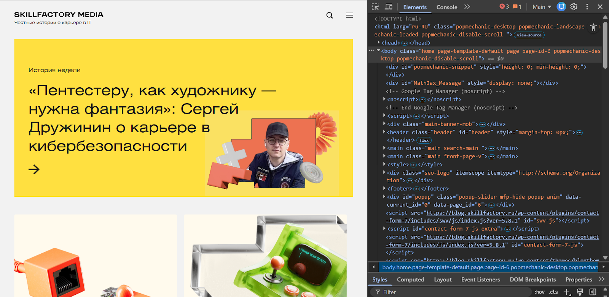The image size is (609, 297).
Task: Switch to the Elements tab
Action: click(415, 7)
